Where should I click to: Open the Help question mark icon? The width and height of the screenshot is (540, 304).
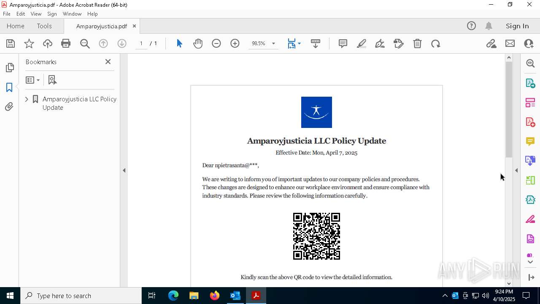[x=471, y=26]
